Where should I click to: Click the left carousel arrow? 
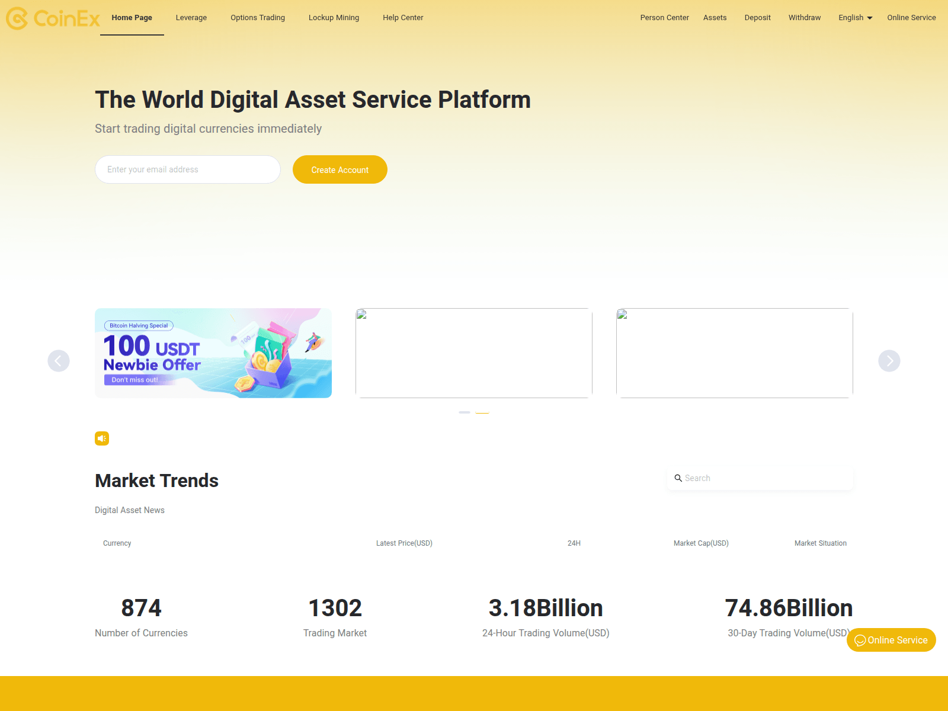[x=59, y=360]
